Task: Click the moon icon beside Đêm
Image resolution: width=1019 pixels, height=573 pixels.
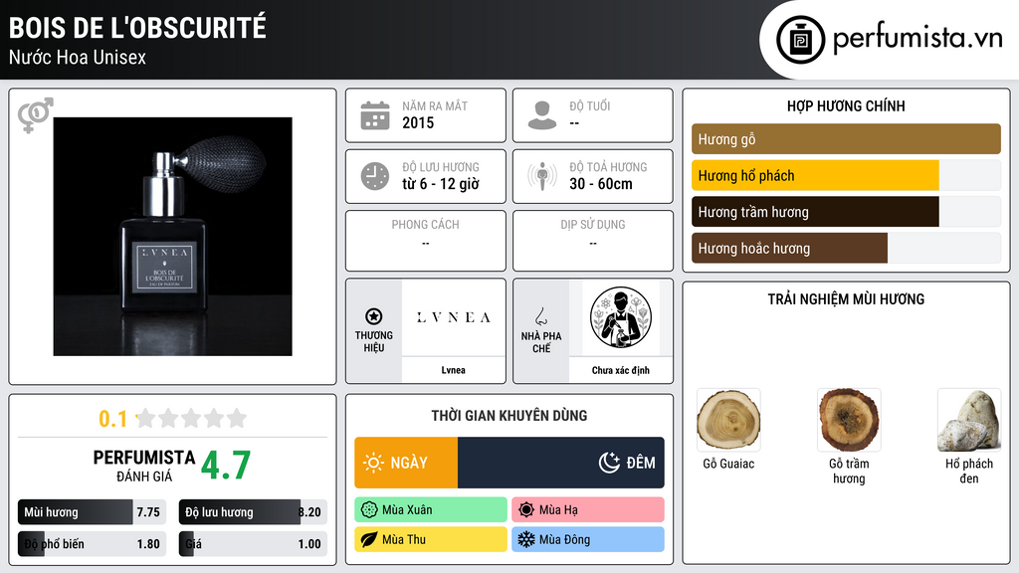Action: coord(609,463)
